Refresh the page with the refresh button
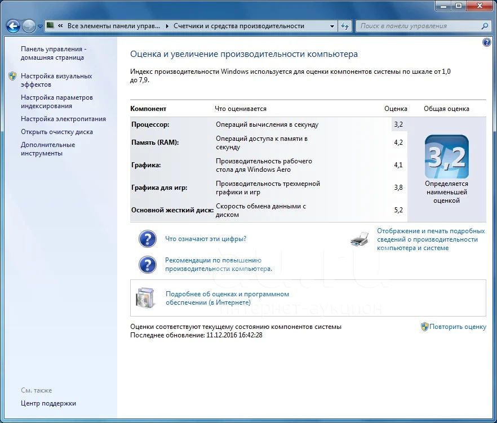Image resolution: width=497 pixels, height=423 pixels. pos(344,26)
